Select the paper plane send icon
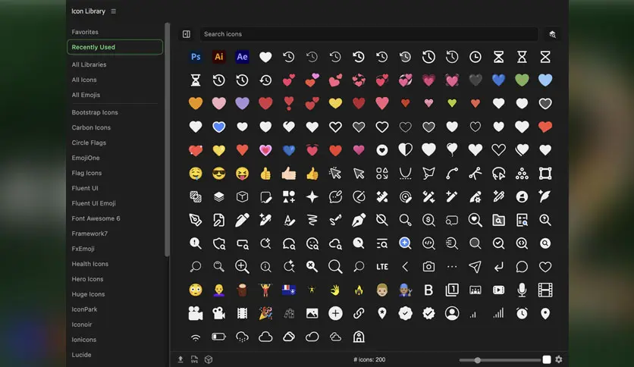Screen dimensions: 634x367 coord(475,267)
